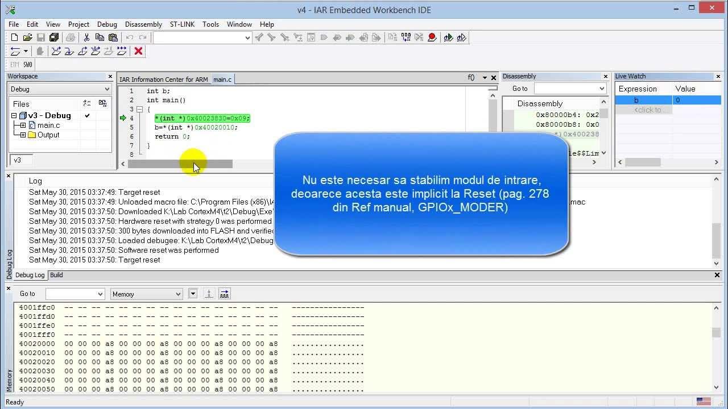Select the Debug Log tab
Image resolution: width=728 pixels, height=409 pixels.
pyautogui.click(x=30, y=275)
